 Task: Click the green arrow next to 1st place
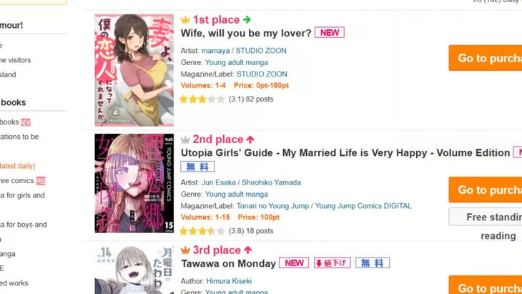(x=247, y=20)
